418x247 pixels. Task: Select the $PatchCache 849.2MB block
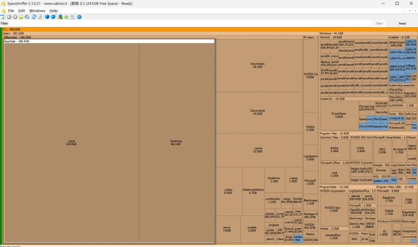(x=397, y=44)
